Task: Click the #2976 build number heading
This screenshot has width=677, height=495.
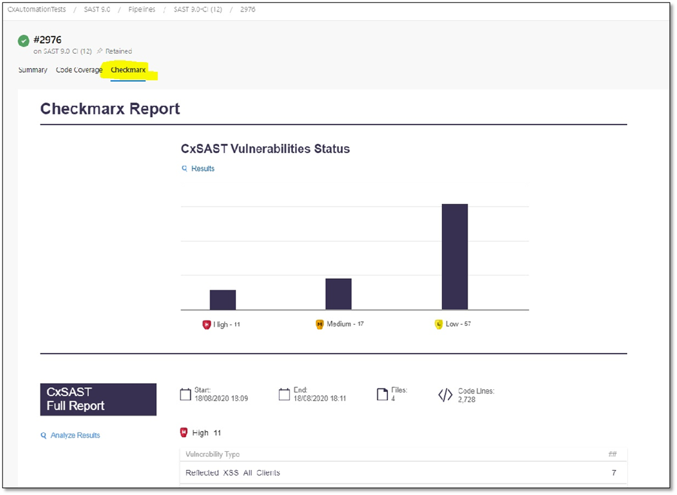Action: click(x=48, y=40)
